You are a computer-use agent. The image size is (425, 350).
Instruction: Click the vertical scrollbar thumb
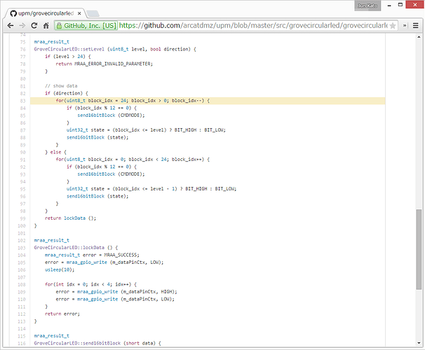coord(419,249)
